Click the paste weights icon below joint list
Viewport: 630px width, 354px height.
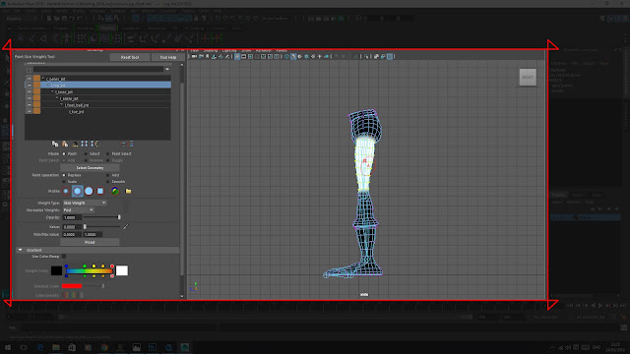point(65,144)
